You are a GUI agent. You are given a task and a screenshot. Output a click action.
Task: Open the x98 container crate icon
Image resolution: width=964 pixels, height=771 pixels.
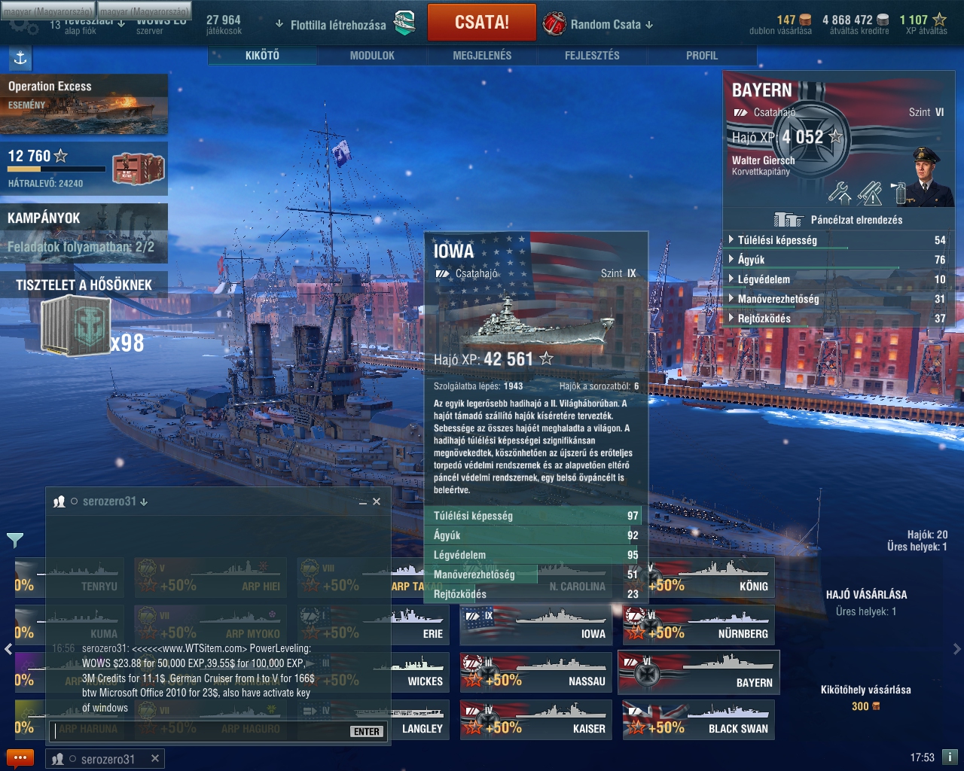(x=76, y=325)
